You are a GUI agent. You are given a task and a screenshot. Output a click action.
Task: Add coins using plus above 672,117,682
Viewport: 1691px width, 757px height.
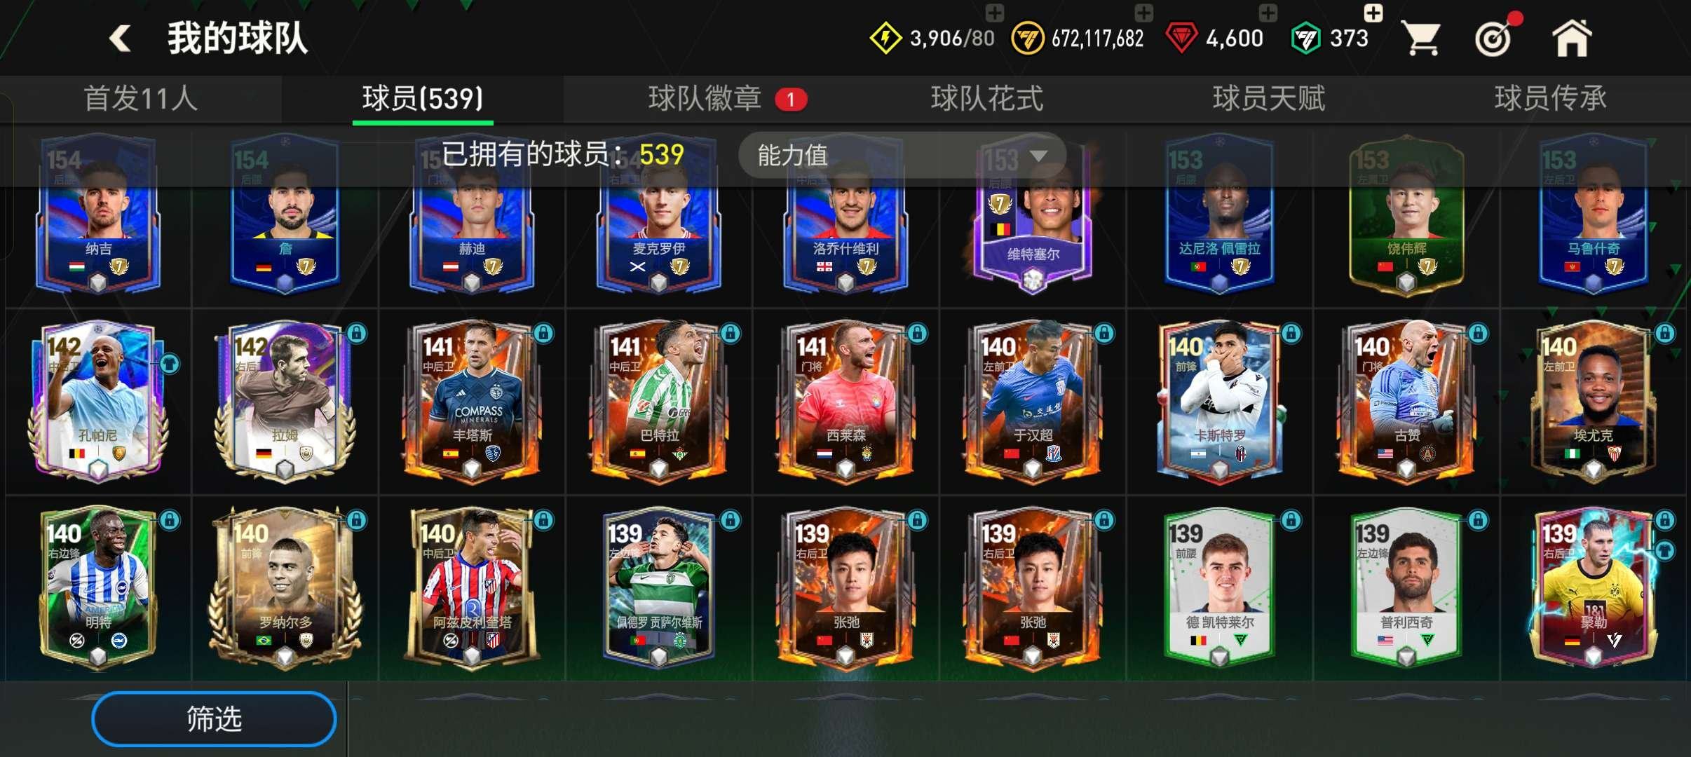click(x=1143, y=13)
